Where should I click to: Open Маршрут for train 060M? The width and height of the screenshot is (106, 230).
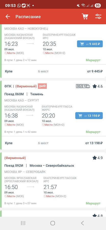[x=93, y=132]
